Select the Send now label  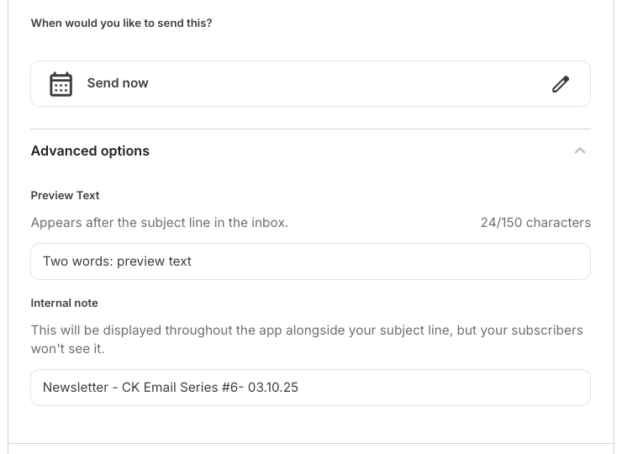coord(118,83)
